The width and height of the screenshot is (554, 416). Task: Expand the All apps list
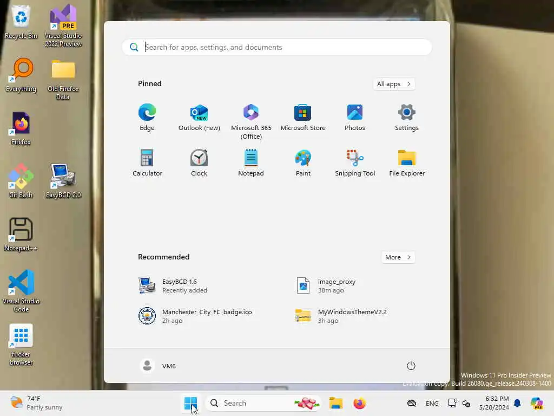pyautogui.click(x=394, y=84)
